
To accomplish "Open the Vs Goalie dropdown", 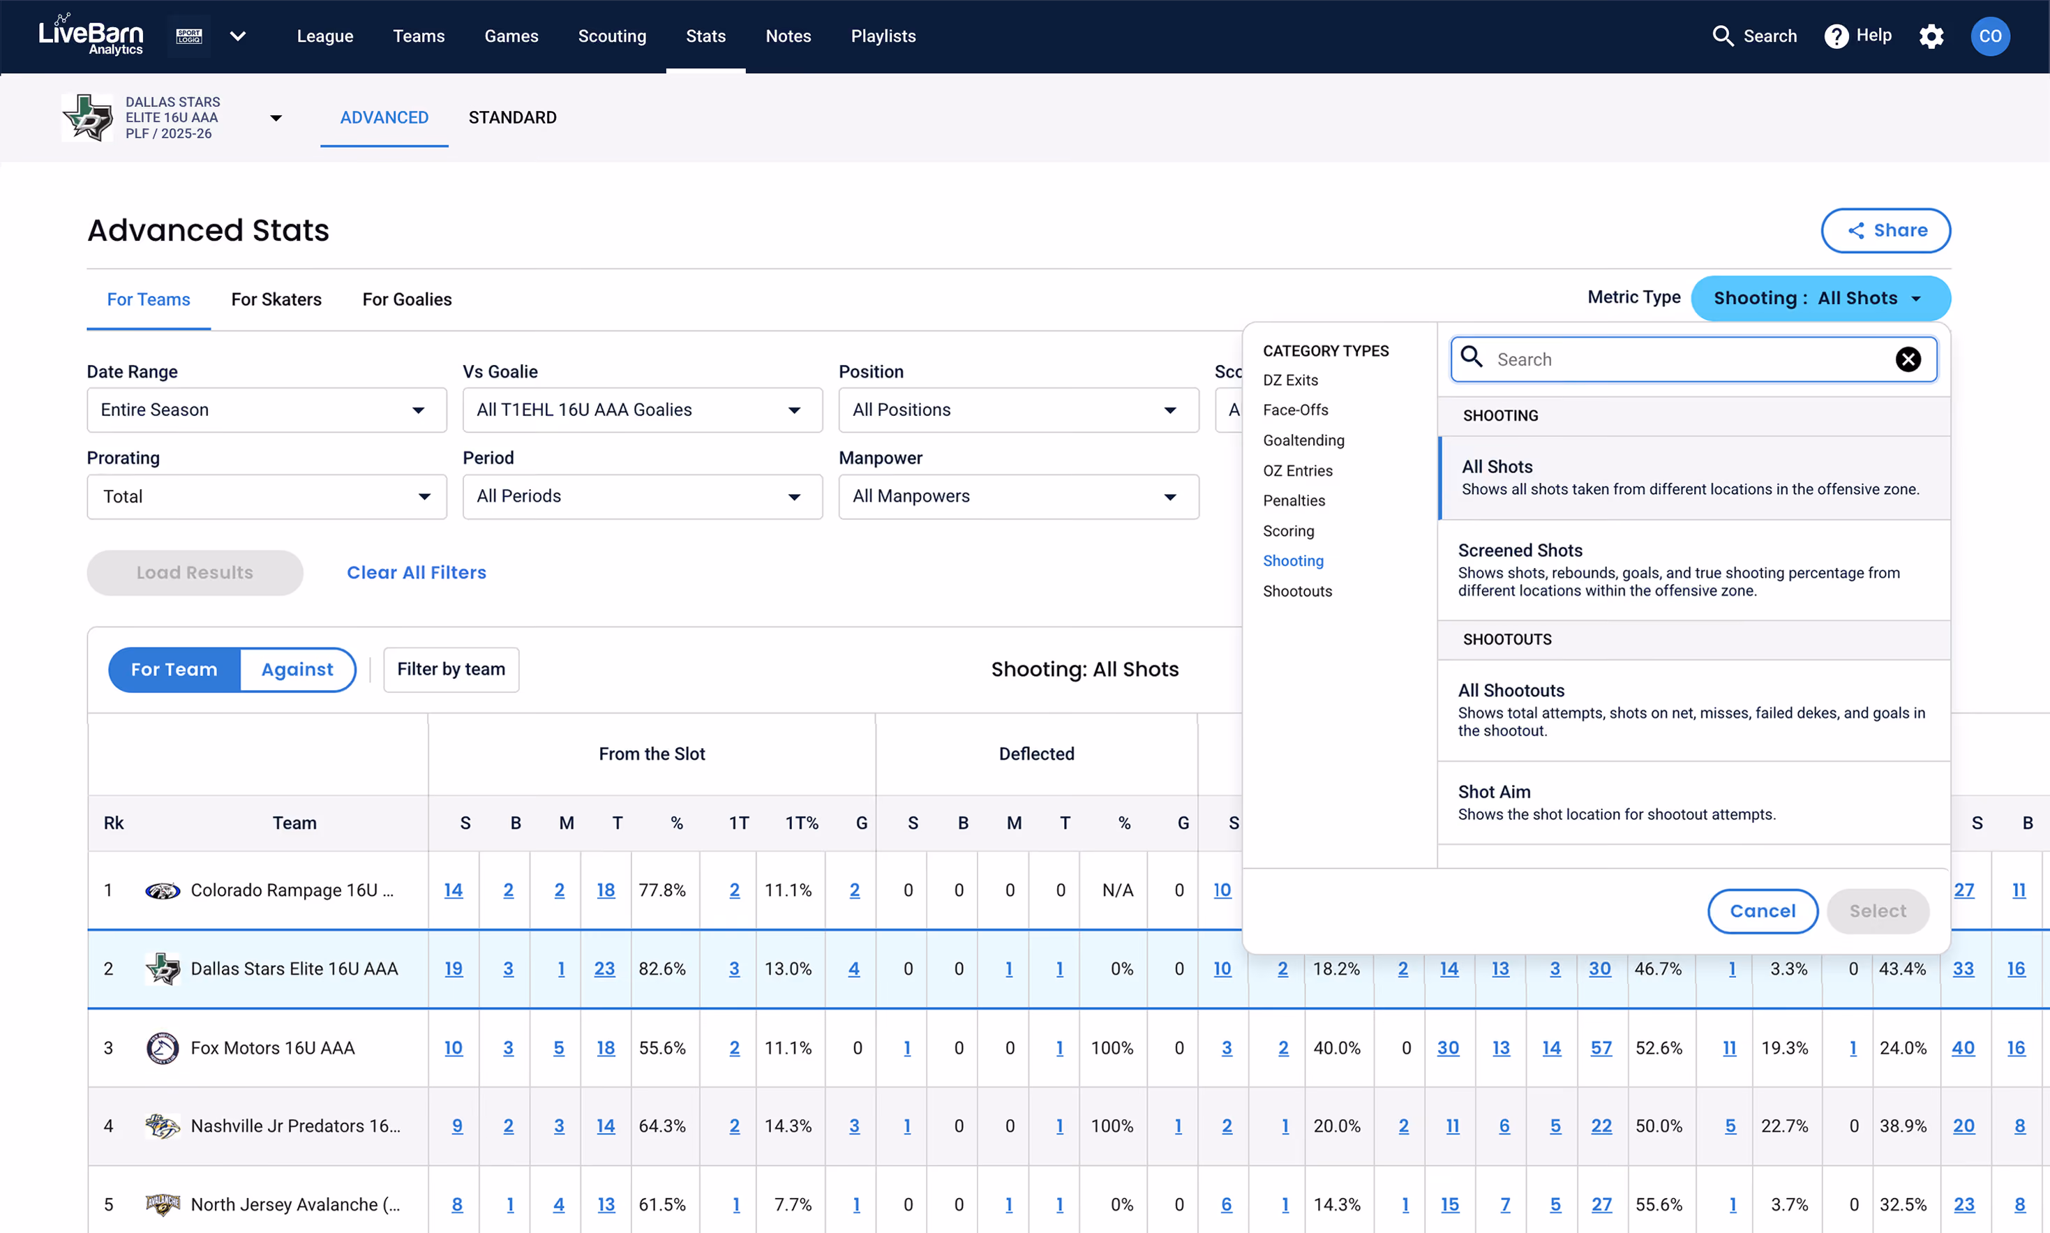I will pyautogui.click(x=642, y=410).
